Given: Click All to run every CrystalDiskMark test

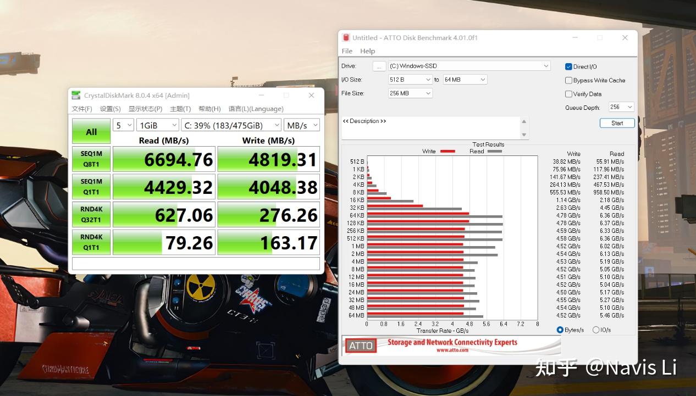Looking at the screenshot, I should point(91,131).
